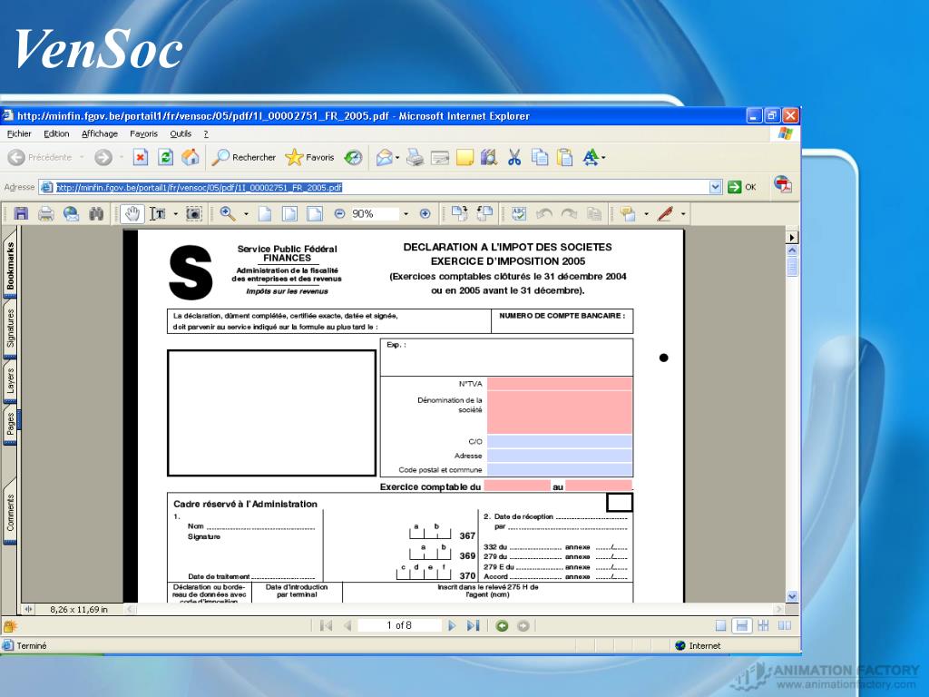Viewport: 929px width, 697px height.
Task: Click the Fit Page icon
Action: click(x=289, y=213)
